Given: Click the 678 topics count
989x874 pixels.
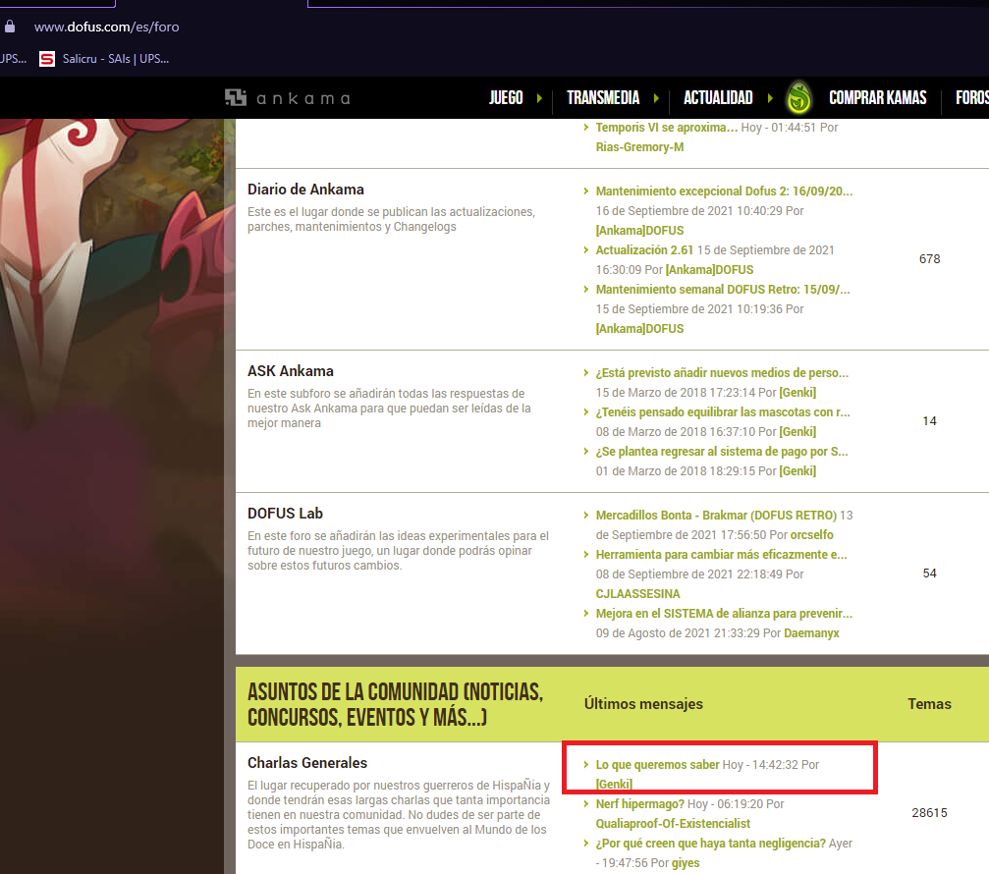Looking at the screenshot, I should [x=930, y=259].
